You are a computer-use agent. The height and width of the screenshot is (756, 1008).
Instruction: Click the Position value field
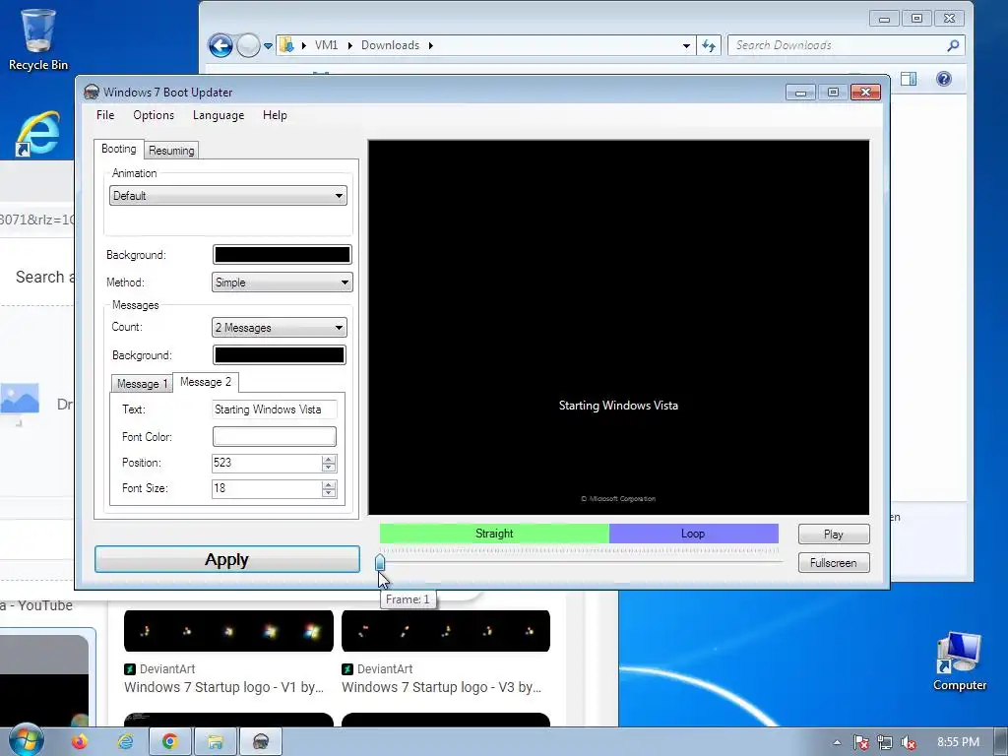[x=266, y=463]
